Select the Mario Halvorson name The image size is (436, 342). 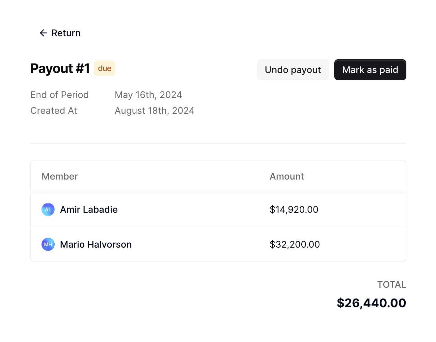click(x=96, y=244)
